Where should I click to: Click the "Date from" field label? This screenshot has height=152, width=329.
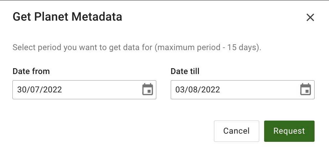[x=31, y=71]
